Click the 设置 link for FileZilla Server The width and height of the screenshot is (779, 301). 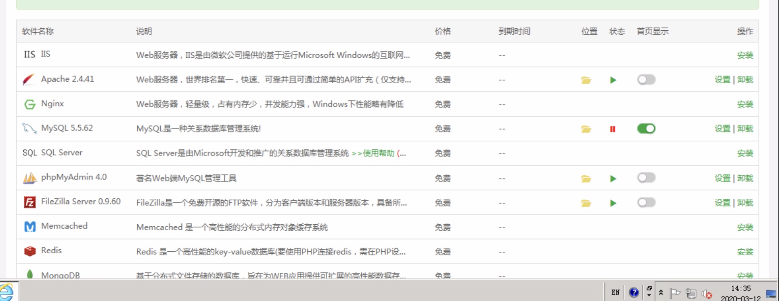[x=722, y=202]
